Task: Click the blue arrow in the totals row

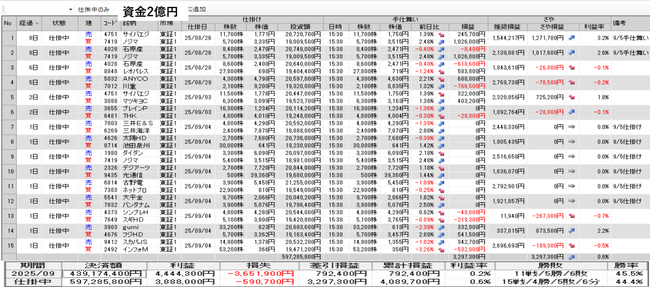Action: click(x=572, y=257)
